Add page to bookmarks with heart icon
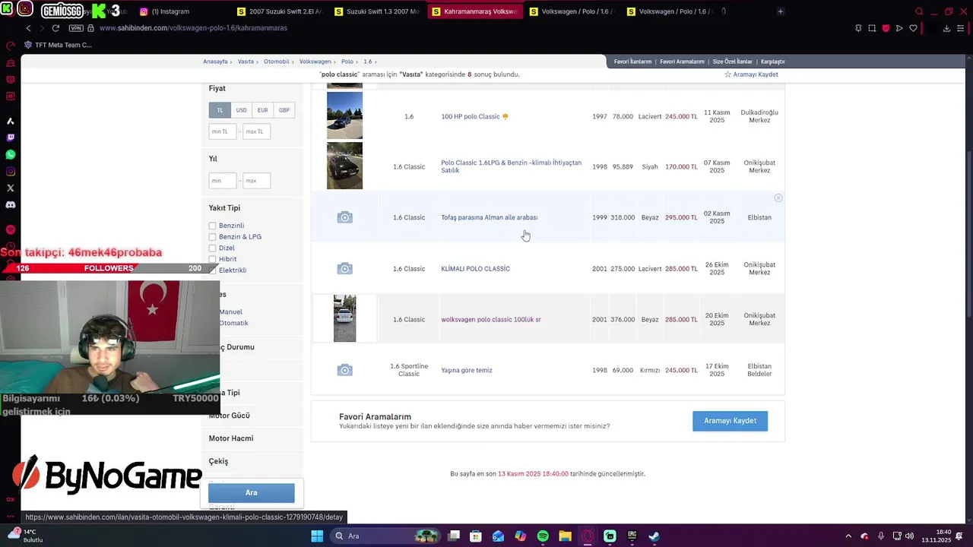 [913, 28]
